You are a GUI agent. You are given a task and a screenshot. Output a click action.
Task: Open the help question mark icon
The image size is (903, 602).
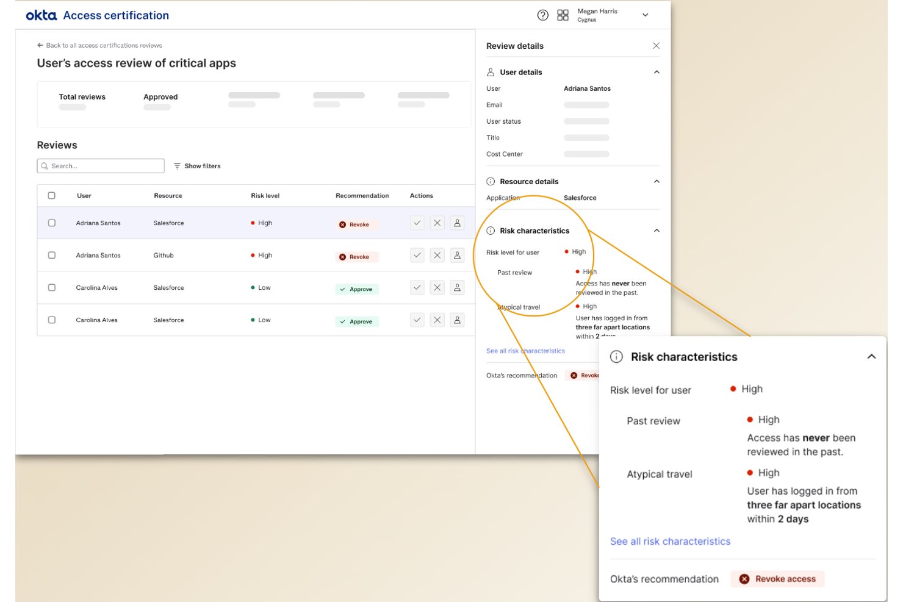[542, 15]
